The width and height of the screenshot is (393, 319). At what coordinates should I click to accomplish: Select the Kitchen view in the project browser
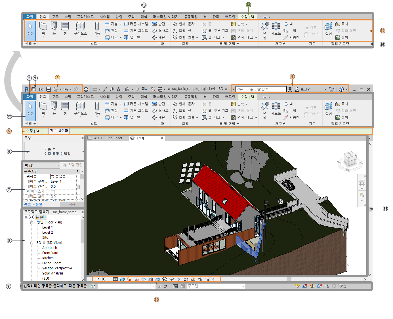pos(48,258)
